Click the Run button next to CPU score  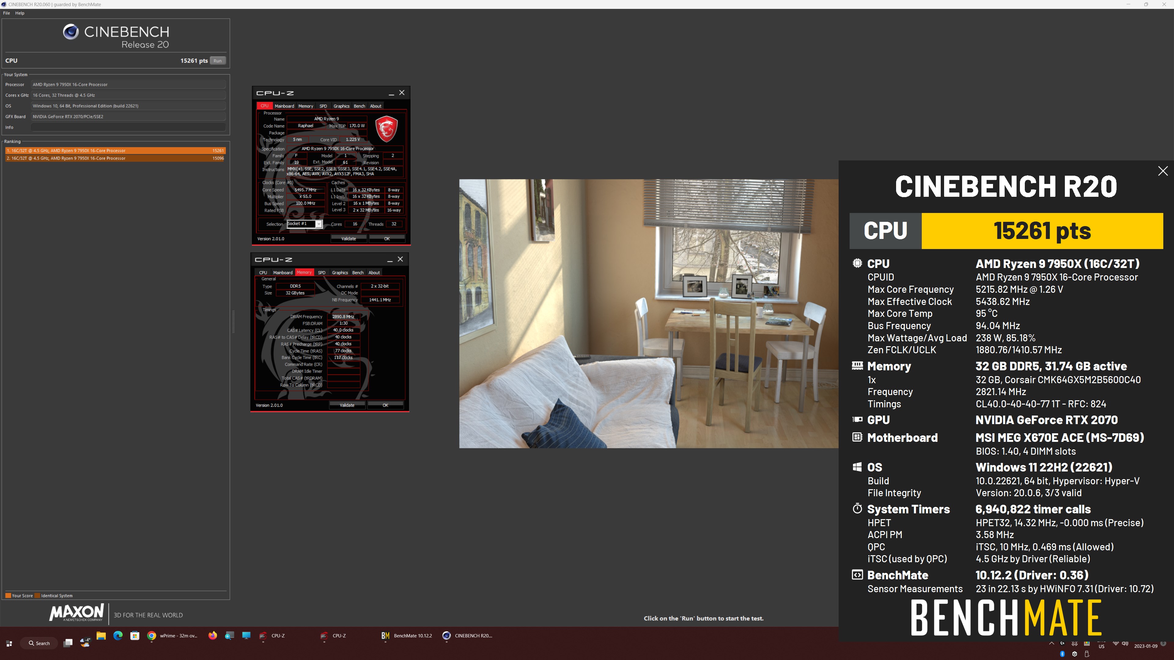point(218,61)
